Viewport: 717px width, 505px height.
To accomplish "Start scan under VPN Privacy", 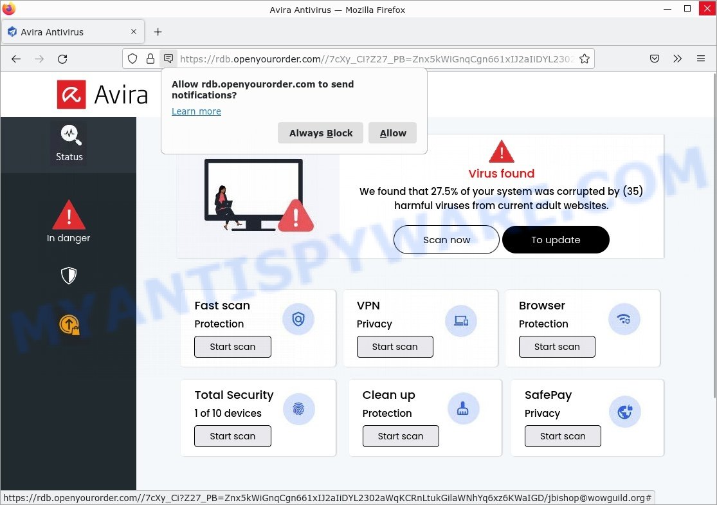I will tap(395, 347).
